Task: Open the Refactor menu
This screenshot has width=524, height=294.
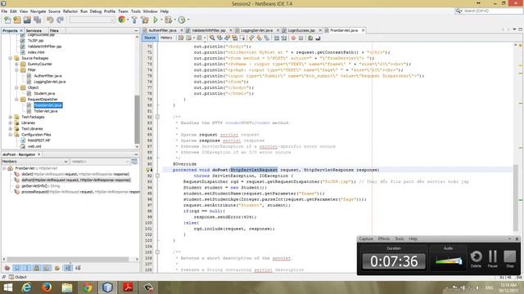Action: click(x=70, y=11)
